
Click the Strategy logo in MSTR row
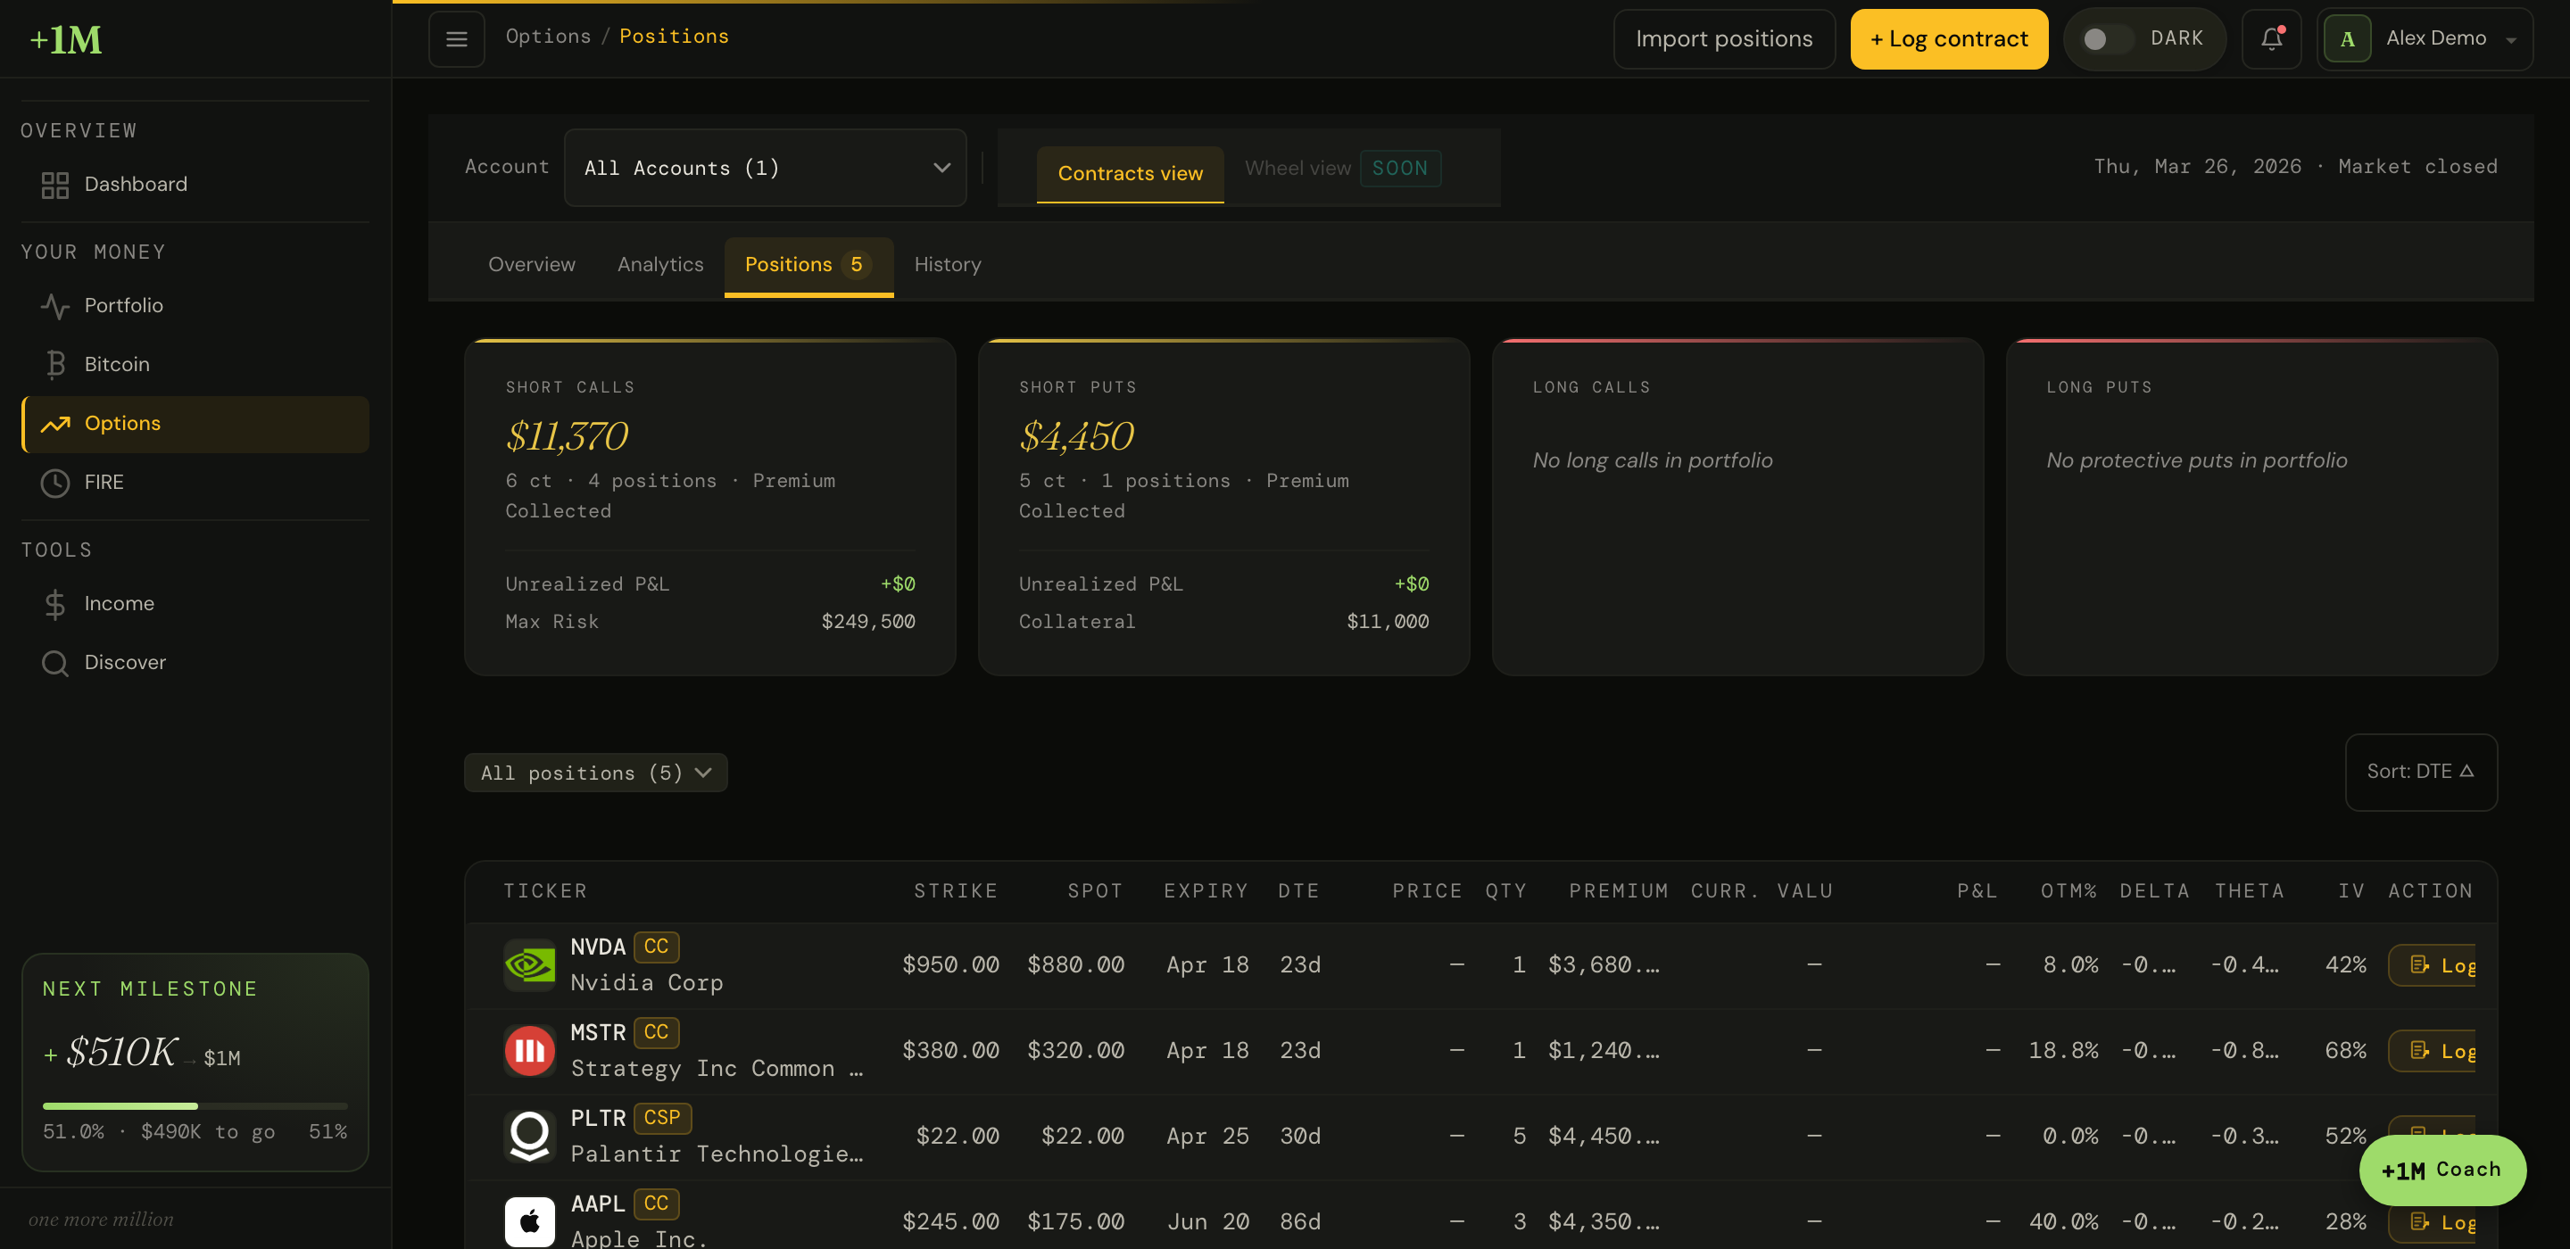(x=530, y=1050)
